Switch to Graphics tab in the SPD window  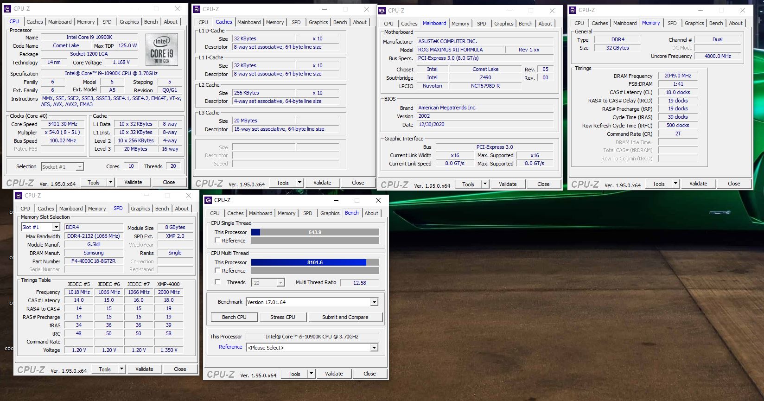click(x=140, y=209)
